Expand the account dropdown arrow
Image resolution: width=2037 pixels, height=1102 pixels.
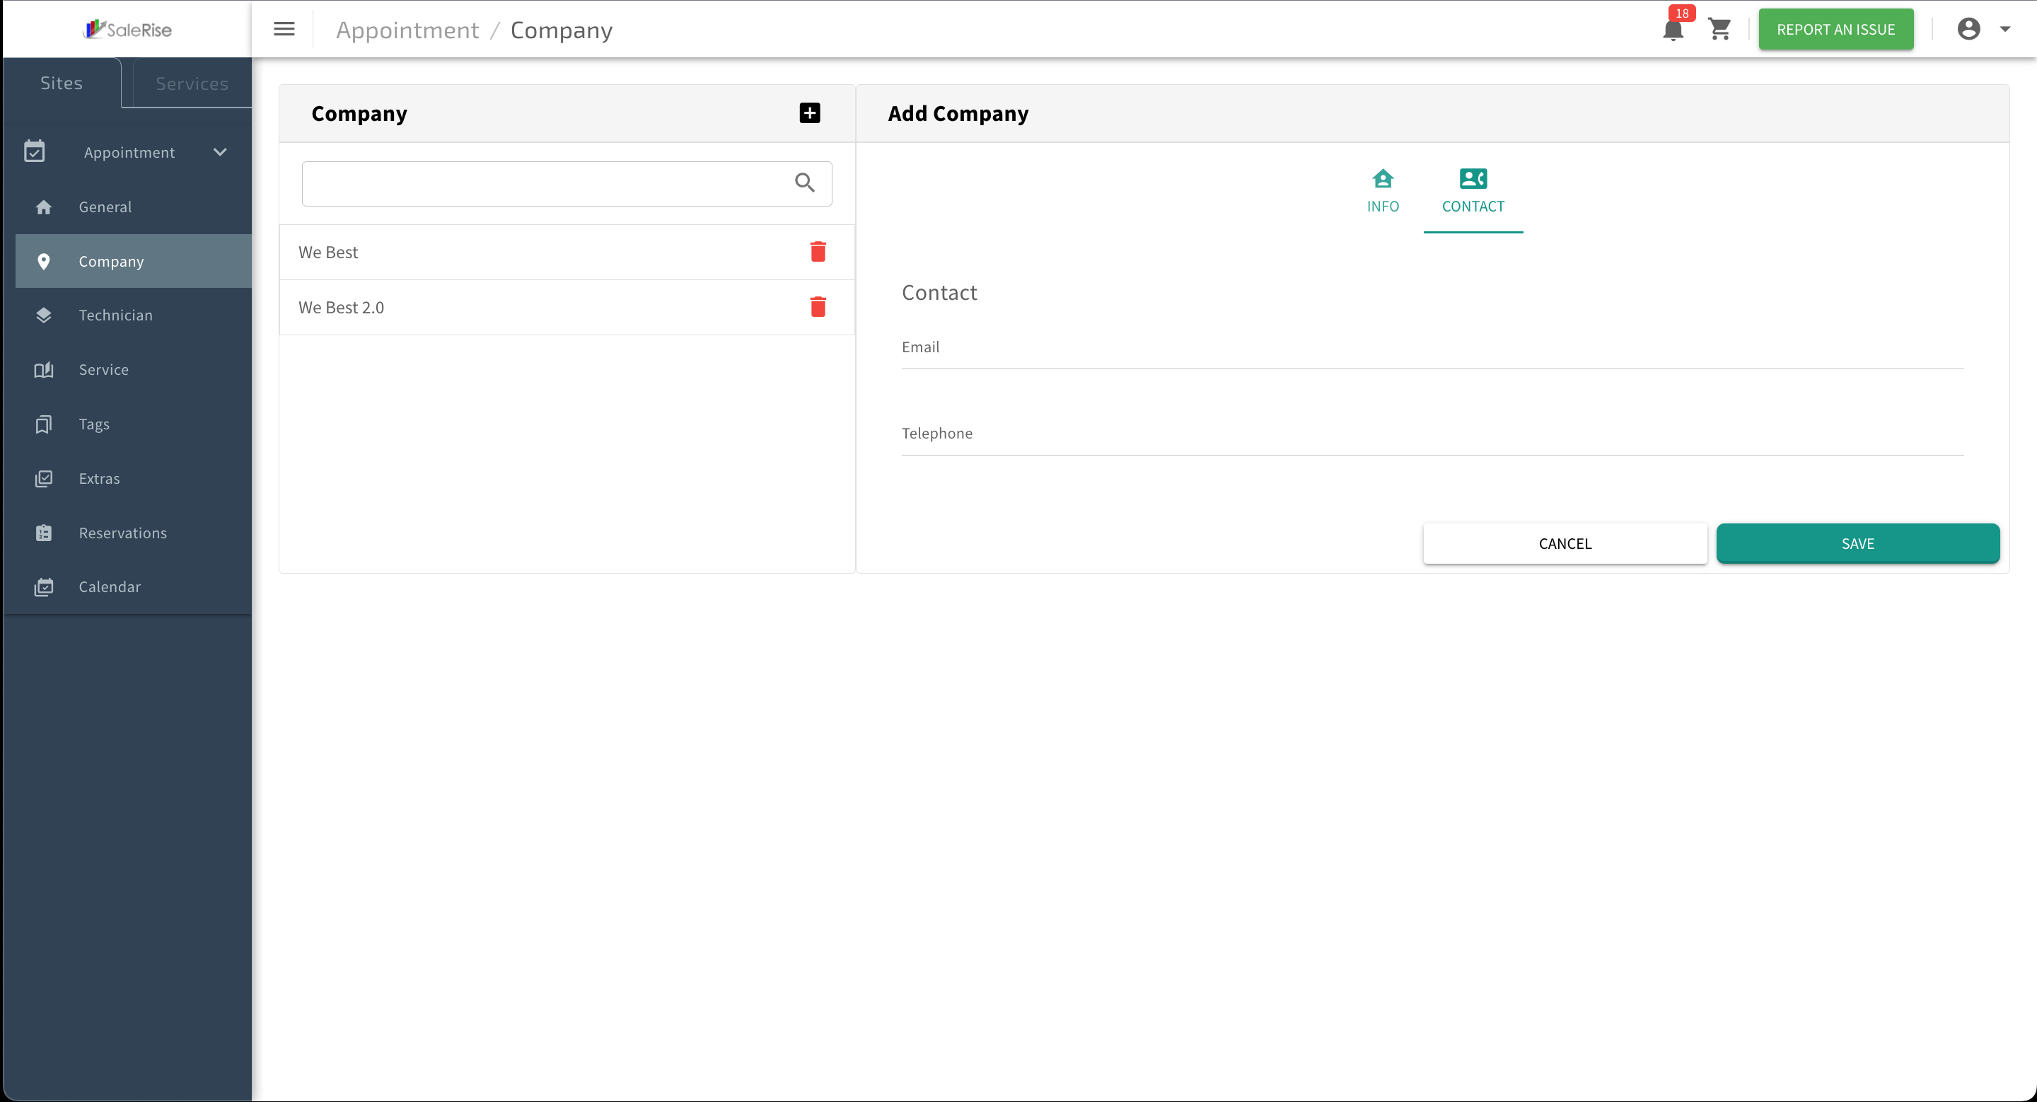[2005, 29]
